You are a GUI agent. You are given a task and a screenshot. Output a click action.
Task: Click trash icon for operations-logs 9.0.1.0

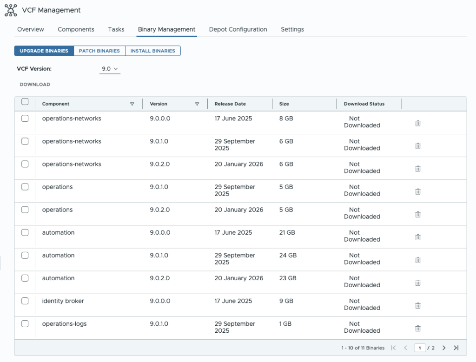point(417,328)
